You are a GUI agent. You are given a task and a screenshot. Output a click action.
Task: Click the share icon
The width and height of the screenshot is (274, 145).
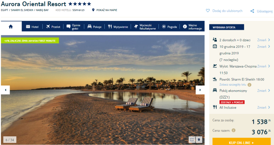(x=252, y=11)
